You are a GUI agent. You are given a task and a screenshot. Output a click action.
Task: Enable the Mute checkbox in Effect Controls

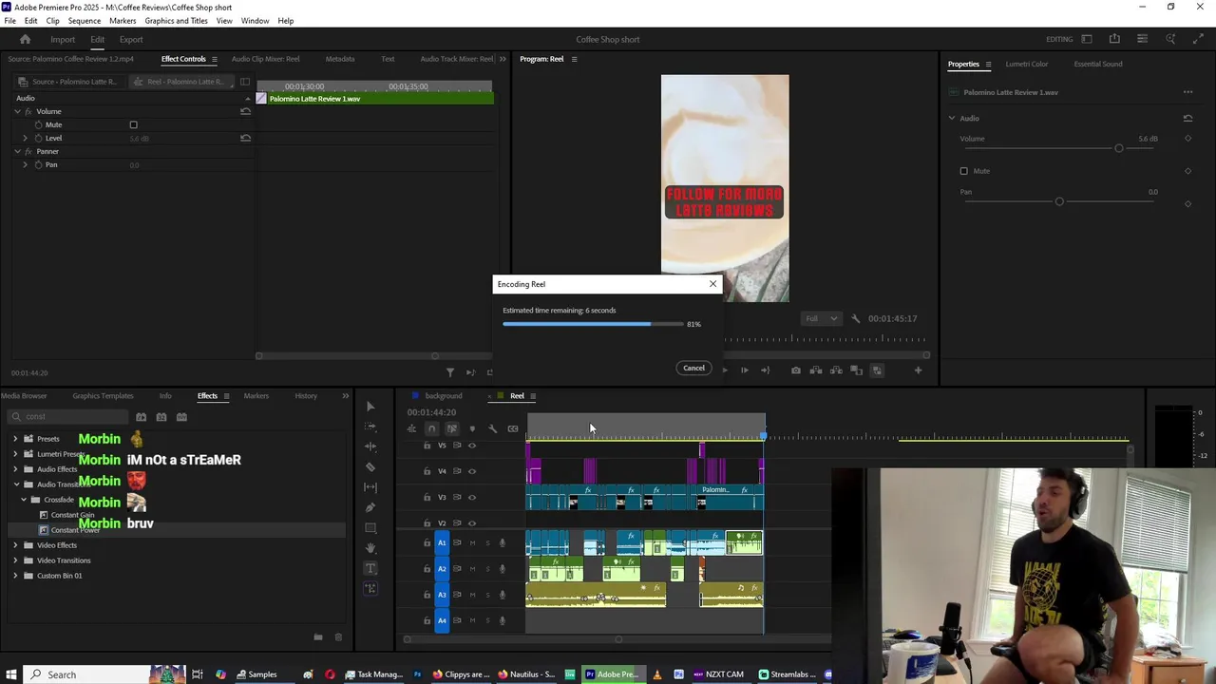tap(133, 124)
